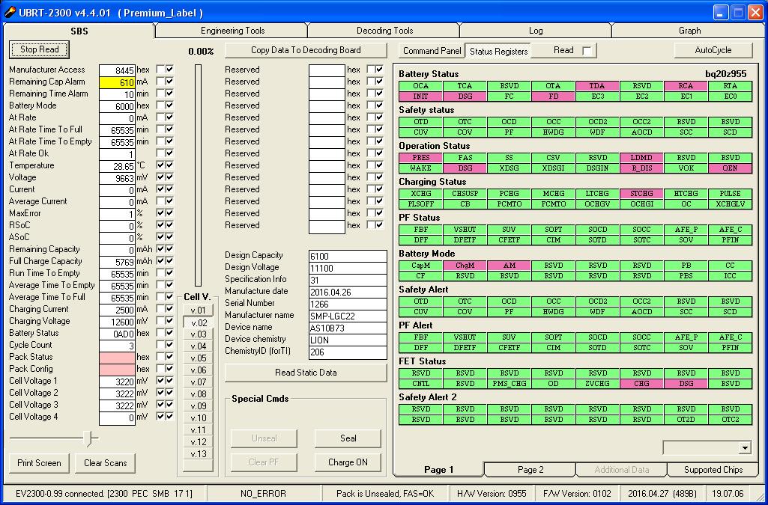Click the STCHG flag in Charging Status
This screenshot has height=505, width=768.
pyautogui.click(x=641, y=194)
